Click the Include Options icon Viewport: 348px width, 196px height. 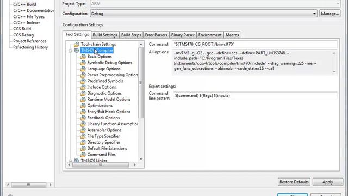(x=83, y=87)
